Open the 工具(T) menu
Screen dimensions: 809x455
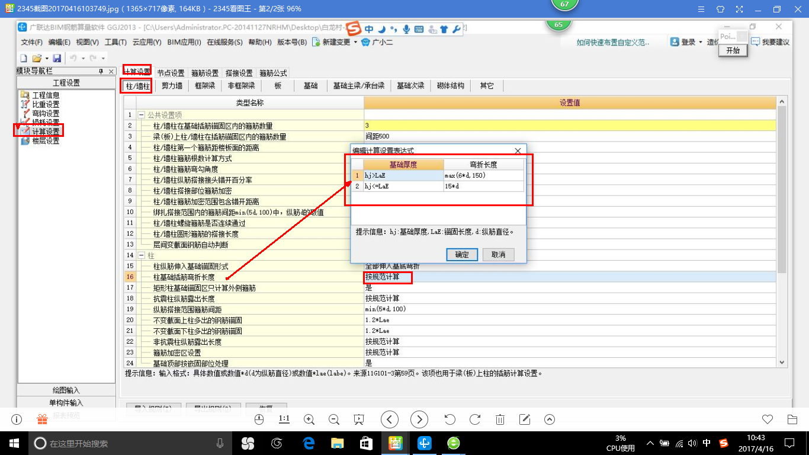115,42
